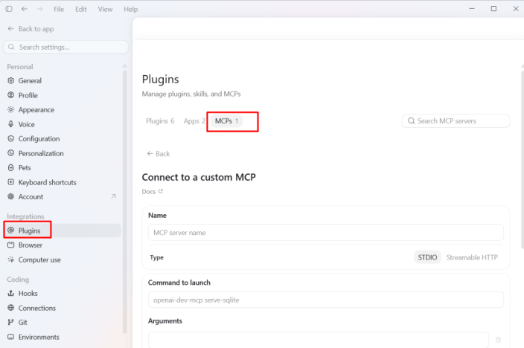This screenshot has width=524, height=348.
Task: Click Back to app link
Action: pyautogui.click(x=31, y=29)
